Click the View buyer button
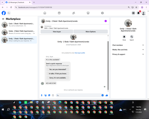The width and height of the screenshot is (149, 119). [57, 32]
